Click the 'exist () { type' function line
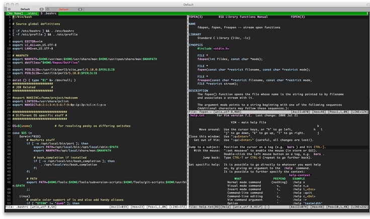Image resolution: width=370 pixels, height=219 pixels. (x=44, y=80)
